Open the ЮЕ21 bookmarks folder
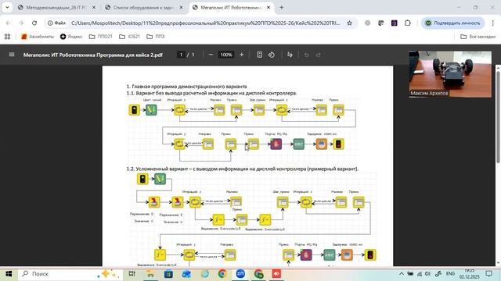 (x=129, y=37)
